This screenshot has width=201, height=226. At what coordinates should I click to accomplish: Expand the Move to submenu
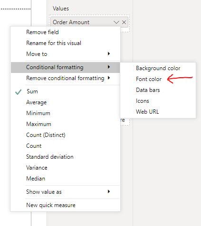(x=65, y=54)
